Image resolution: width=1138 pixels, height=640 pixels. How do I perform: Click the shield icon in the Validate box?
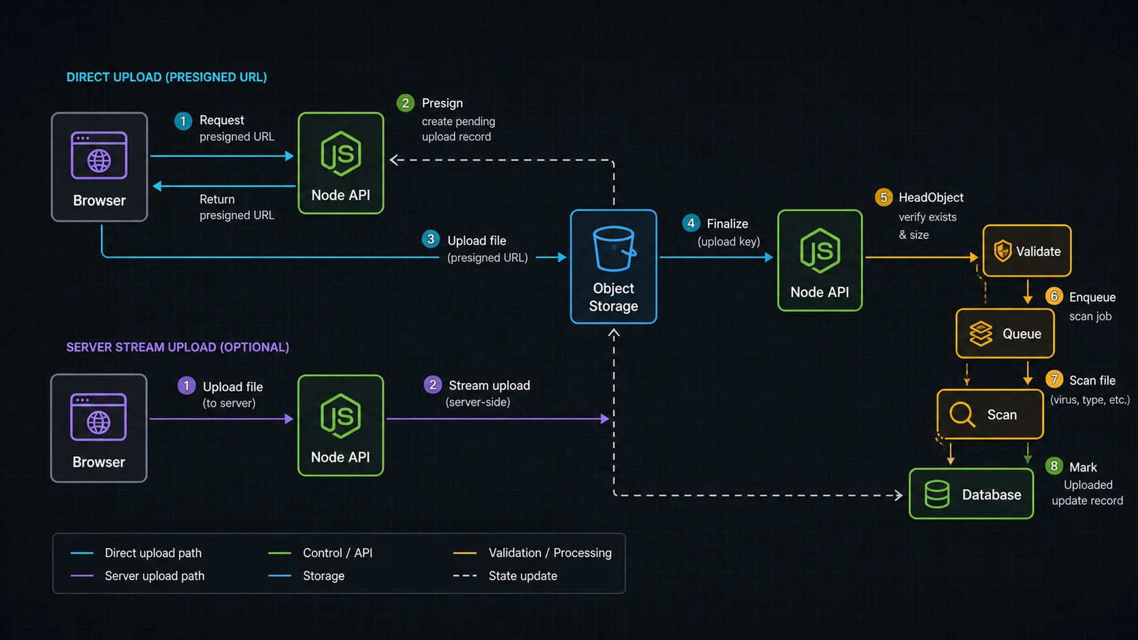(1003, 251)
